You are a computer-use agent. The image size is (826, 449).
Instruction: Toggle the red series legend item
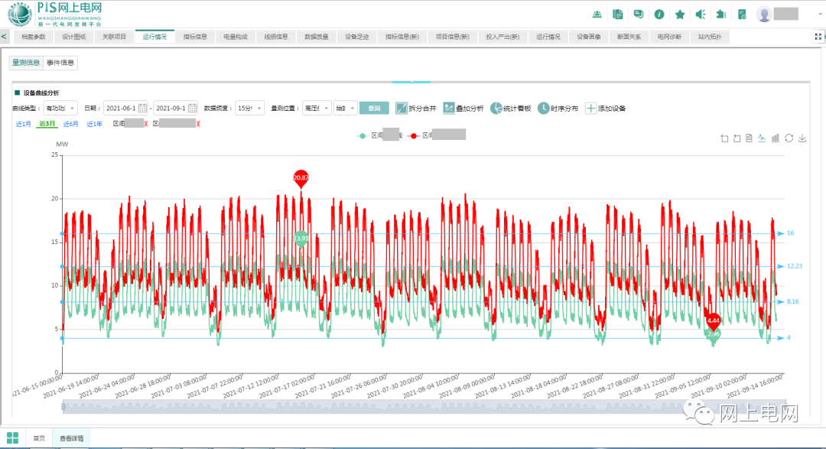coord(437,135)
